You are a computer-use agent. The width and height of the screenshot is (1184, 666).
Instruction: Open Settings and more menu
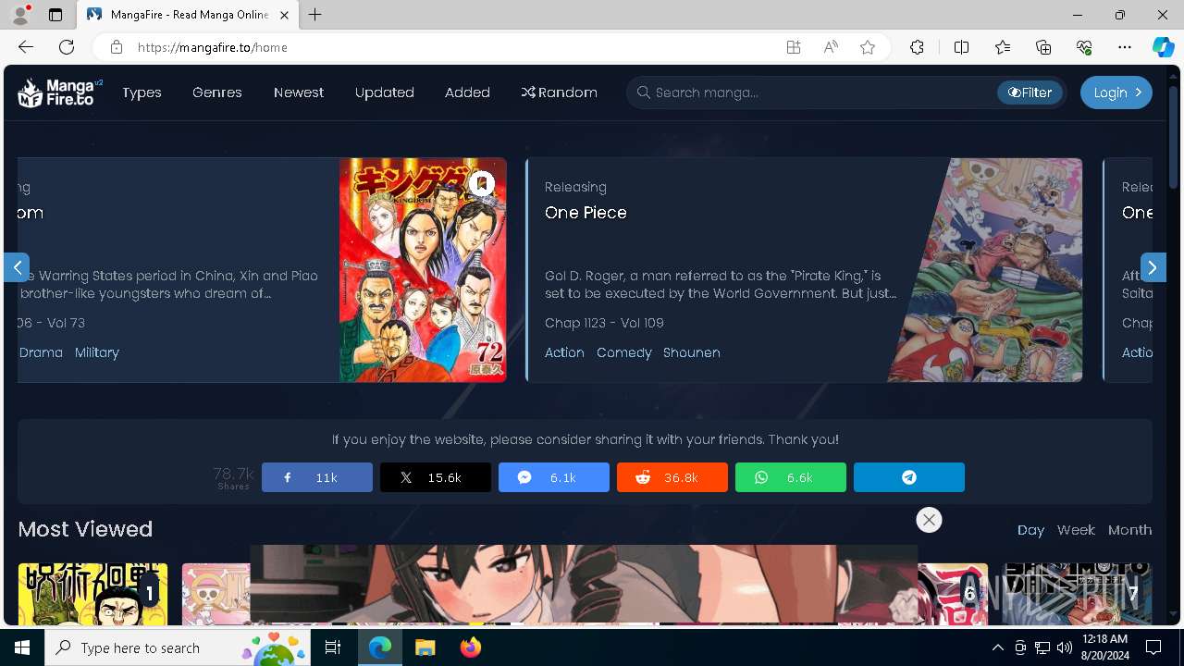(1125, 47)
